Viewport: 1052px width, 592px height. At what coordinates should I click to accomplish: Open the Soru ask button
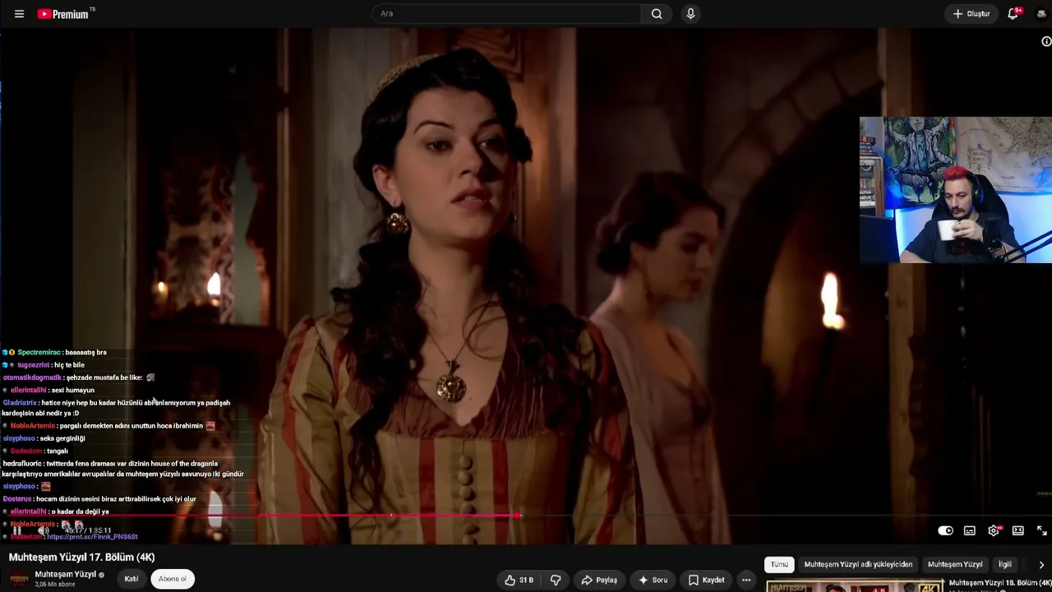click(653, 580)
